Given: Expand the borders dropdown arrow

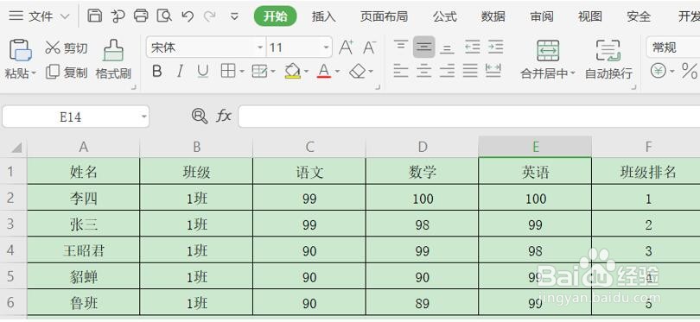Looking at the screenshot, I should pyautogui.click(x=241, y=72).
